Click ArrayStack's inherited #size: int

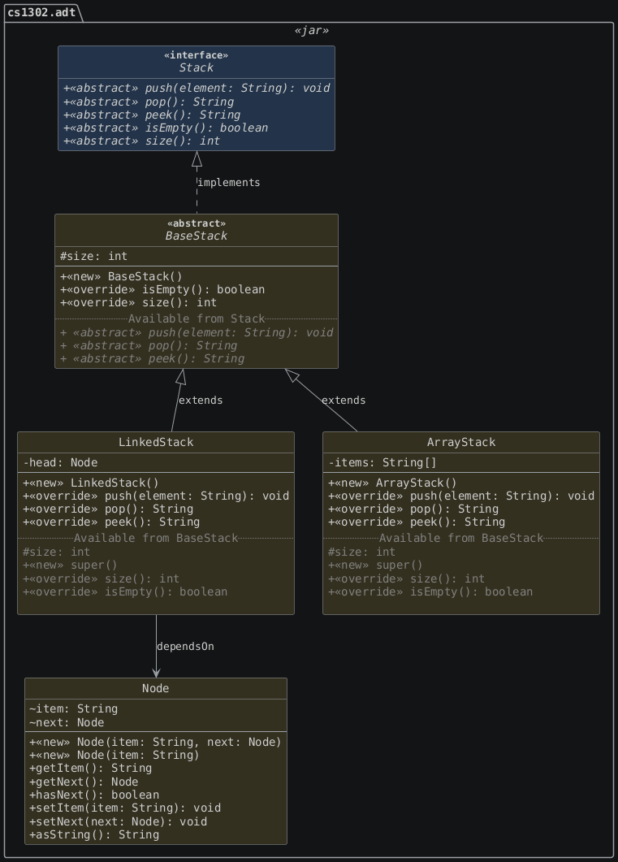point(361,552)
